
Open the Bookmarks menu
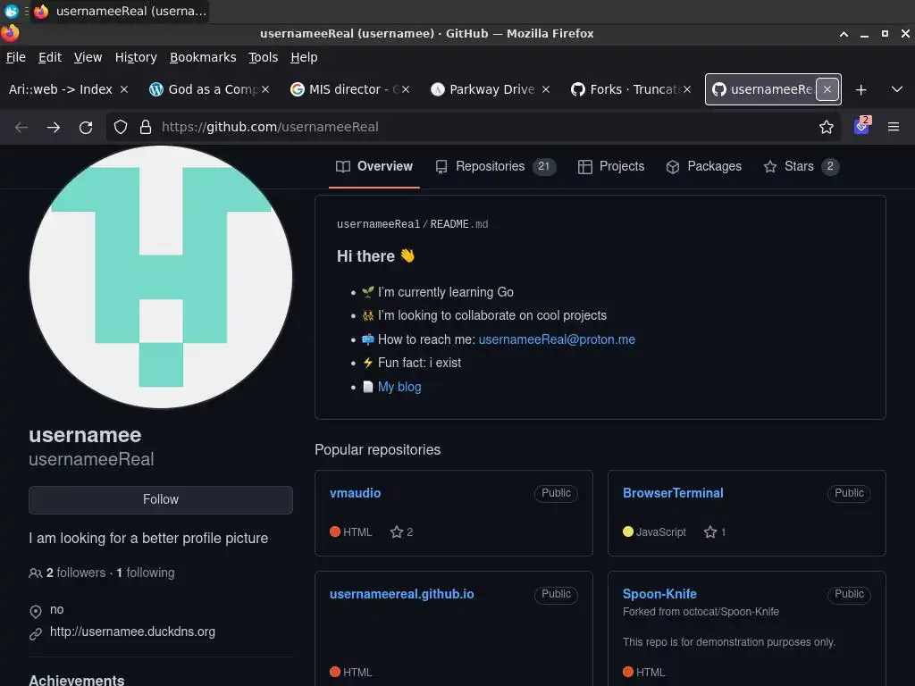[x=203, y=57]
